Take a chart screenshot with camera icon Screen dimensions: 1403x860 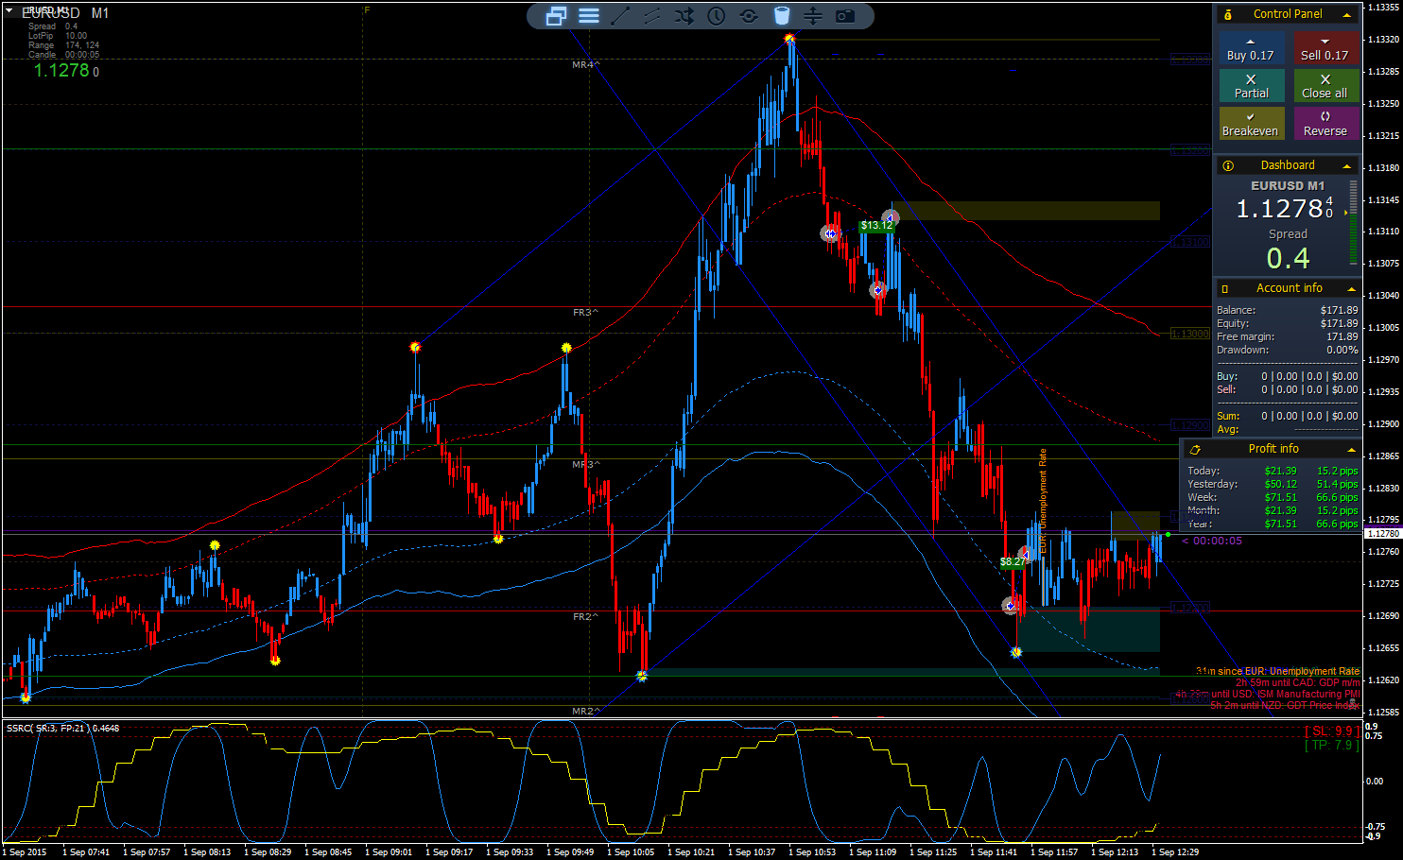coord(845,16)
